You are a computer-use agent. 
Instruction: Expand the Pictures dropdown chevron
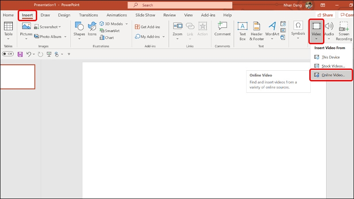(x=26, y=39)
